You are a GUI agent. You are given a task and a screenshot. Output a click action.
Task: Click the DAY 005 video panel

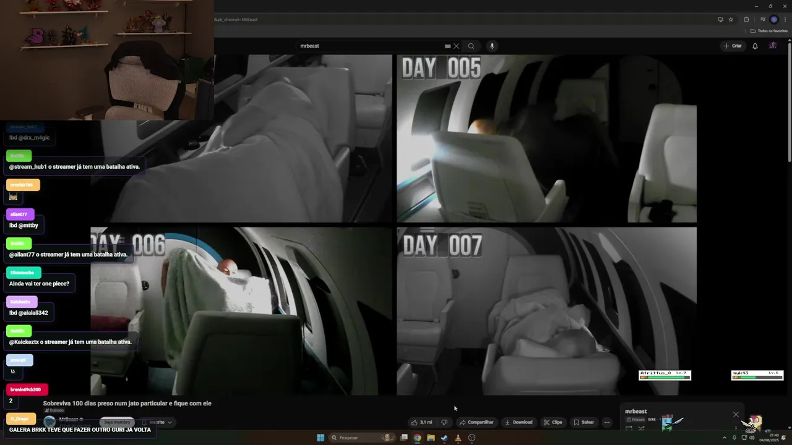[x=546, y=138]
